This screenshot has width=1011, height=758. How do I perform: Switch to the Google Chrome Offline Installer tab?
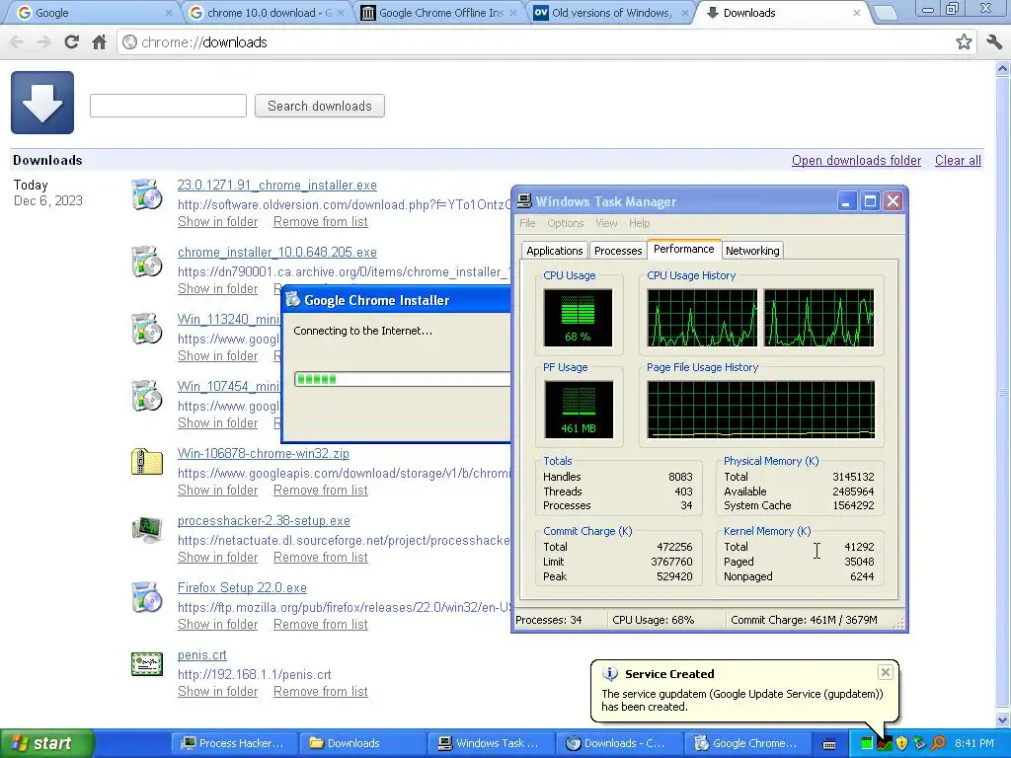[x=439, y=13]
